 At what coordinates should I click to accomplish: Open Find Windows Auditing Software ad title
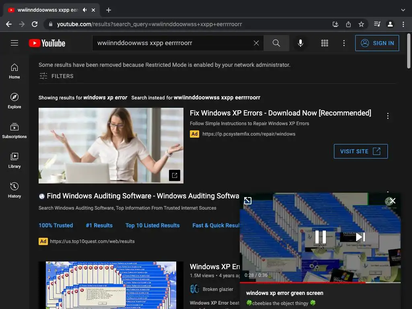click(x=143, y=196)
